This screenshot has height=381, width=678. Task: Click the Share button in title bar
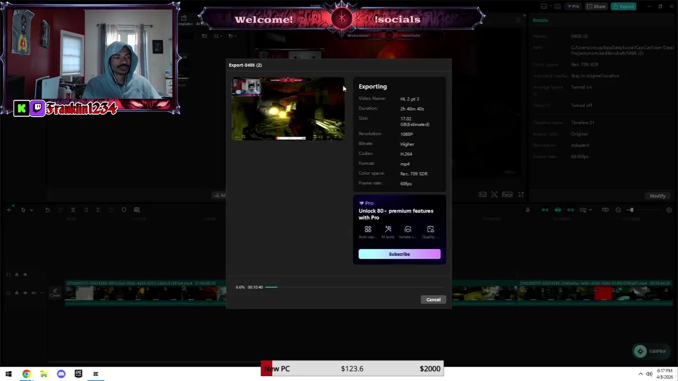coord(596,6)
